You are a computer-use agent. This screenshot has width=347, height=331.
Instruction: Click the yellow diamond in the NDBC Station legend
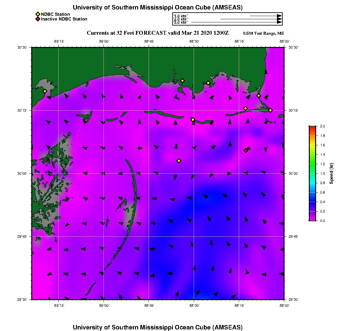tap(38, 14)
